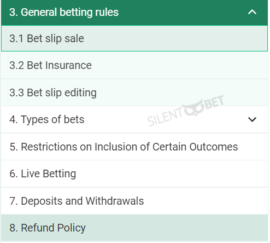Select the General betting rules header
The image size is (270, 243).
(134, 13)
